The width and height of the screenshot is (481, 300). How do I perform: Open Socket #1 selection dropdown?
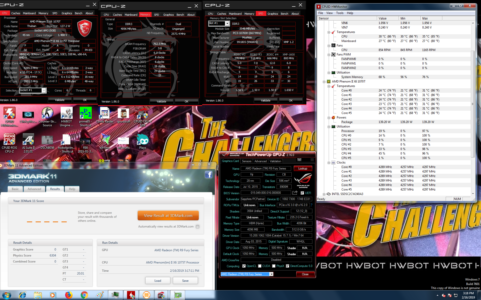click(x=44, y=90)
